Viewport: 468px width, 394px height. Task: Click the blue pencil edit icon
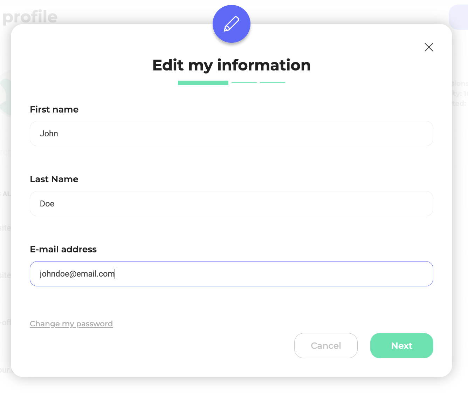click(231, 24)
